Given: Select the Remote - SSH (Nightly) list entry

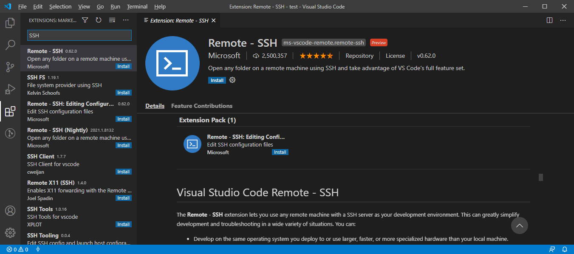Looking at the screenshot, I should 79,138.
